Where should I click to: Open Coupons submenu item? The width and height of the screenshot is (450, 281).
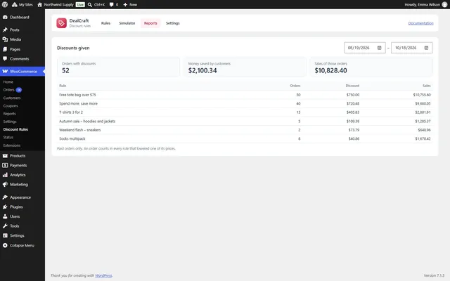[11, 106]
